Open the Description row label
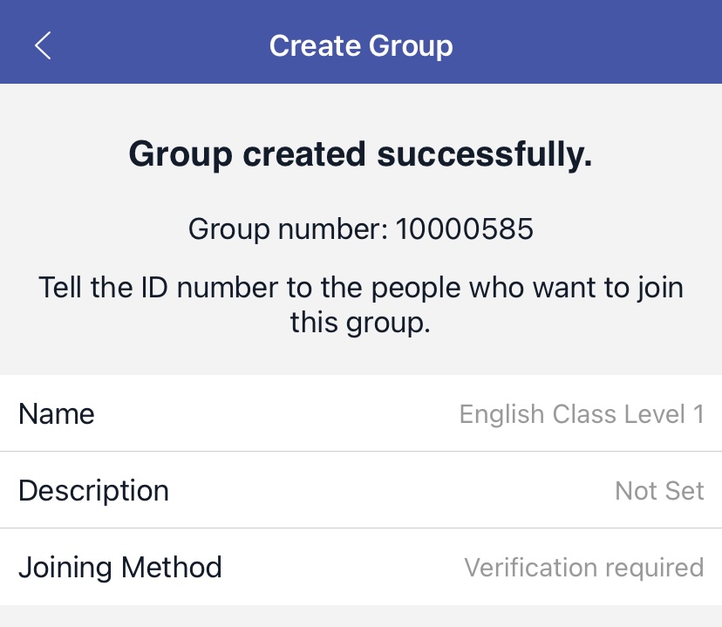Screen dimensions: 722x627 [93, 490]
